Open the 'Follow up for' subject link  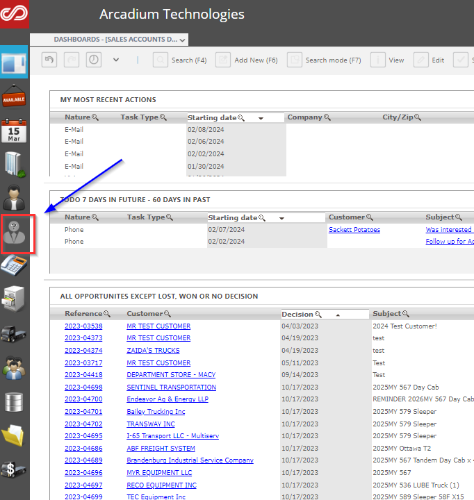click(x=450, y=242)
